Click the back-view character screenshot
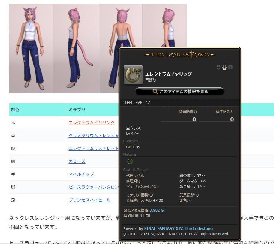This screenshot has width=274, height=244. (x=121, y=26)
